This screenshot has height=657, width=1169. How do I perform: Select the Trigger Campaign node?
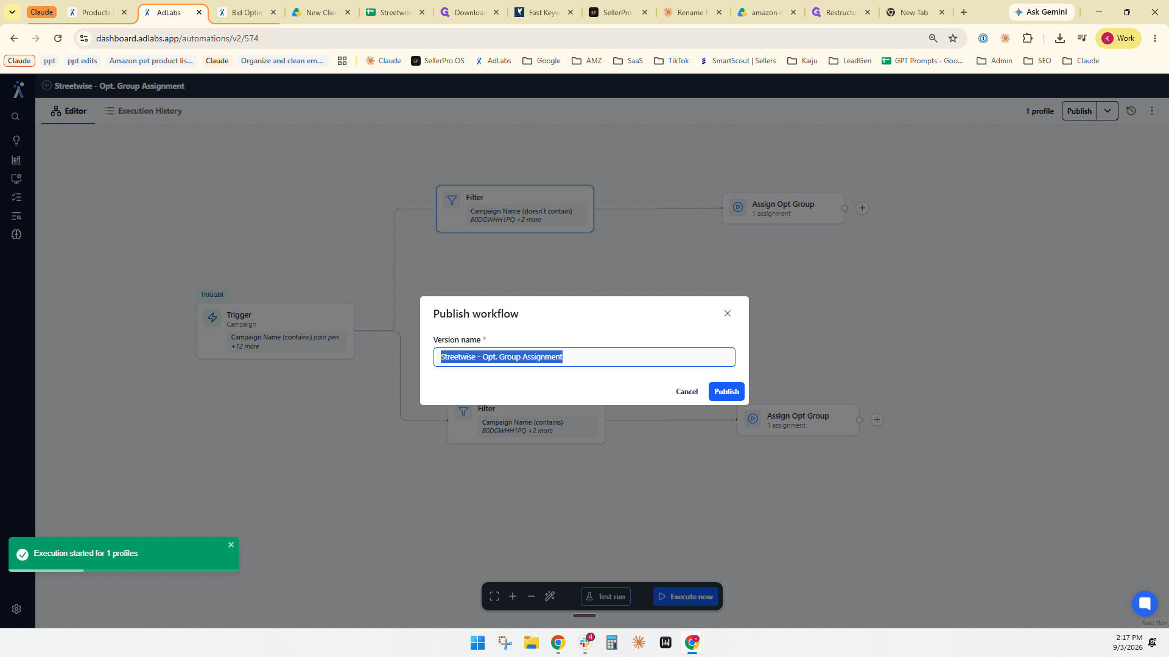click(x=275, y=331)
